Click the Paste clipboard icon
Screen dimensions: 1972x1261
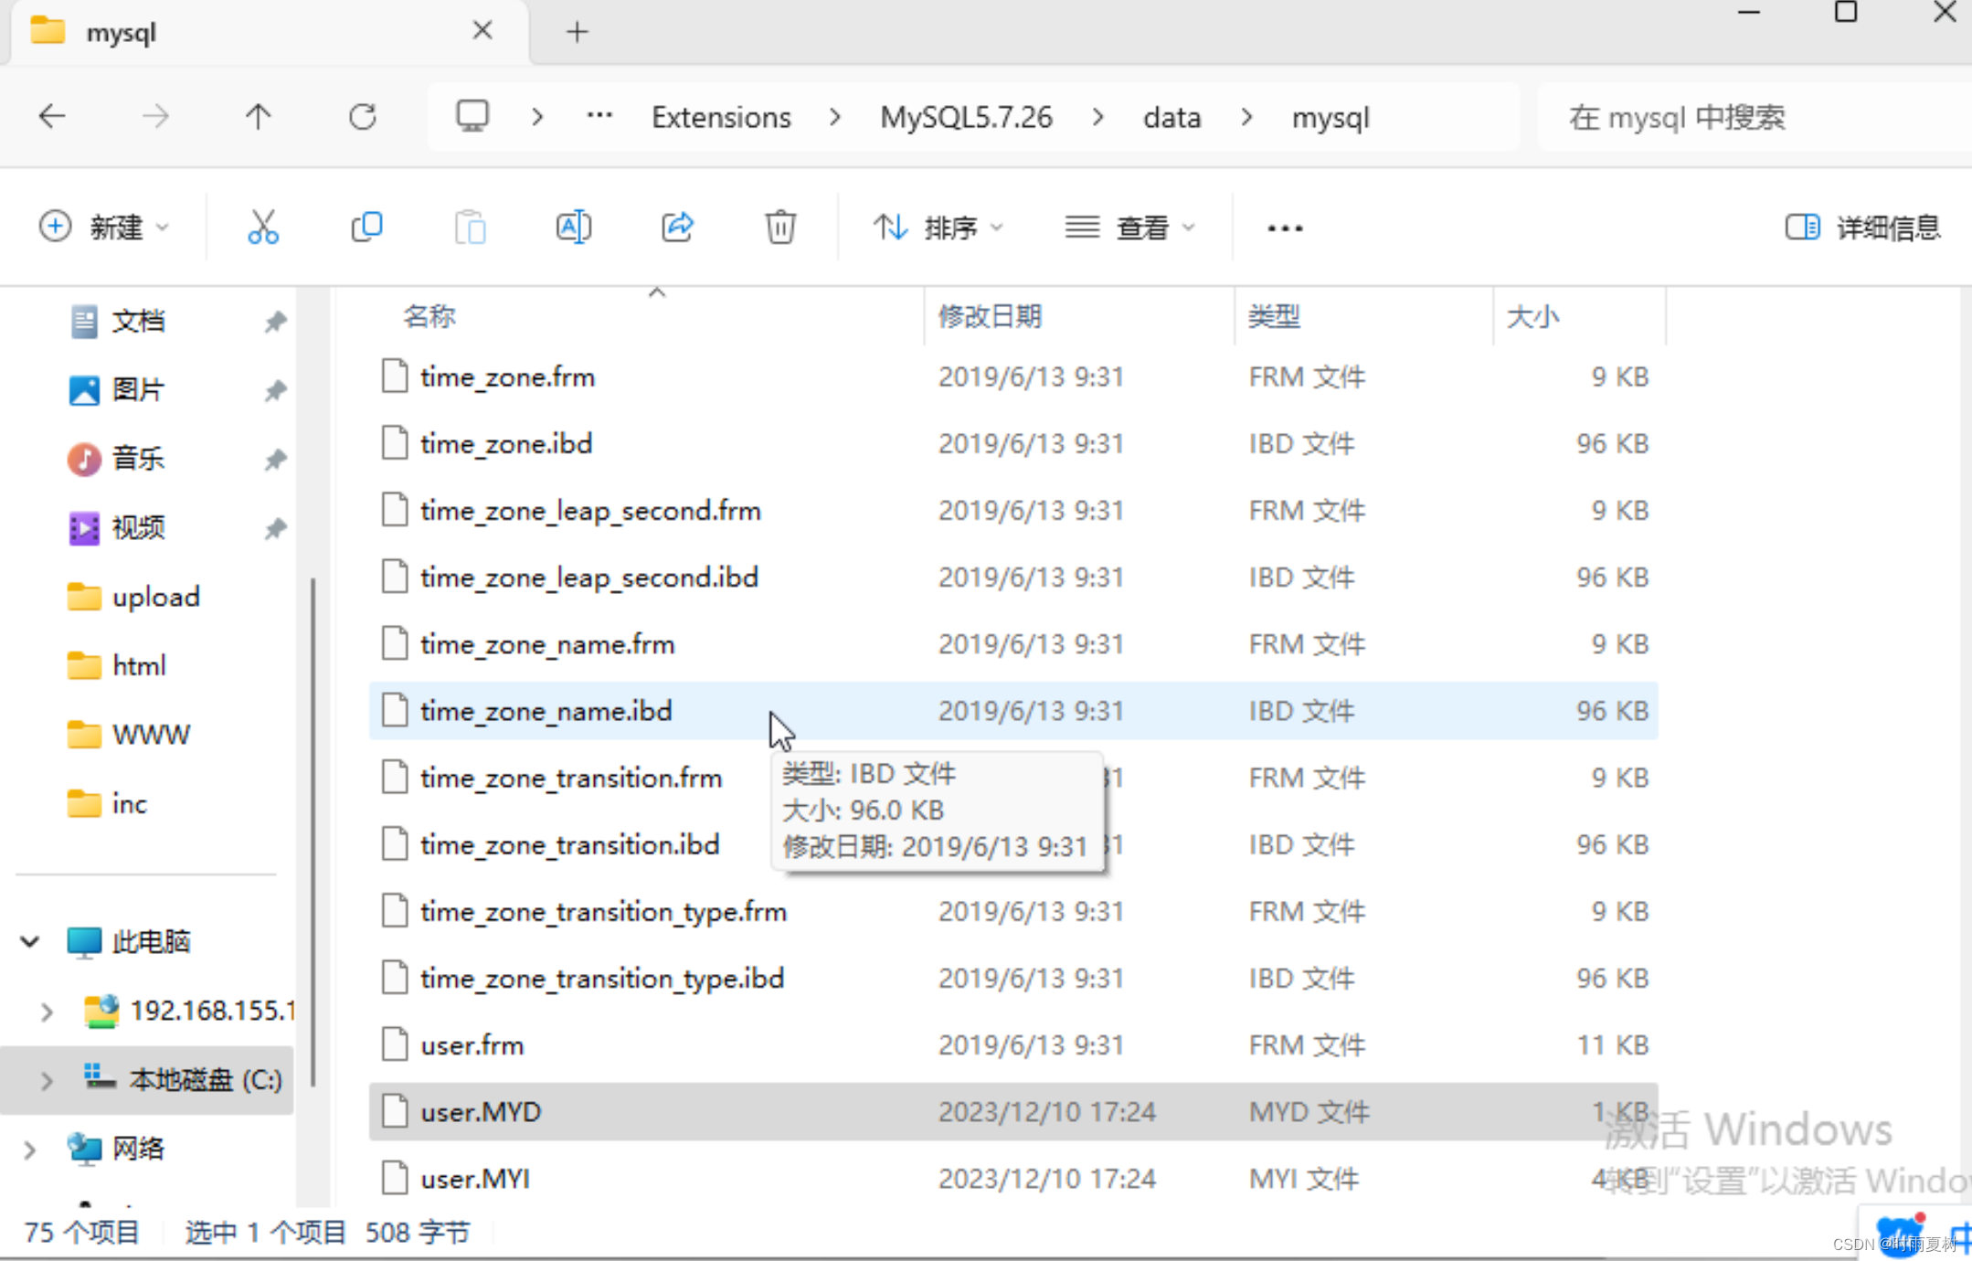tap(471, 227)
